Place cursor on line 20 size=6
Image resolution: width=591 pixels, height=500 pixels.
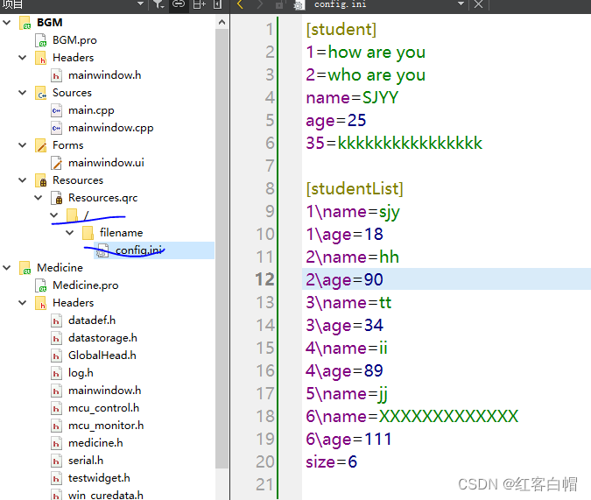tap(332, 461)
